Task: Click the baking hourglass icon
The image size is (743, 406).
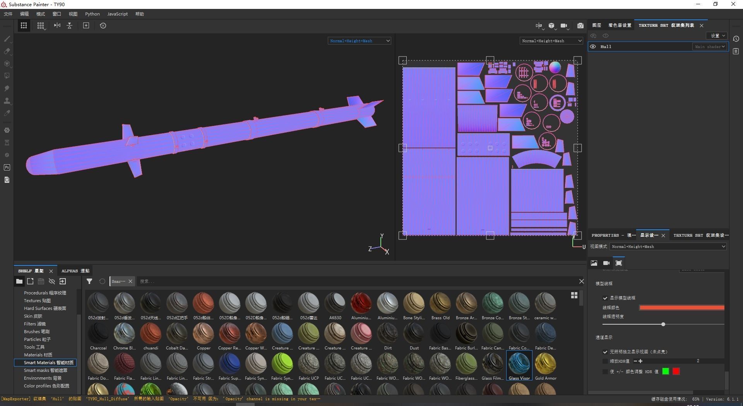Action: pyautogui.click(x=7, y=143)
